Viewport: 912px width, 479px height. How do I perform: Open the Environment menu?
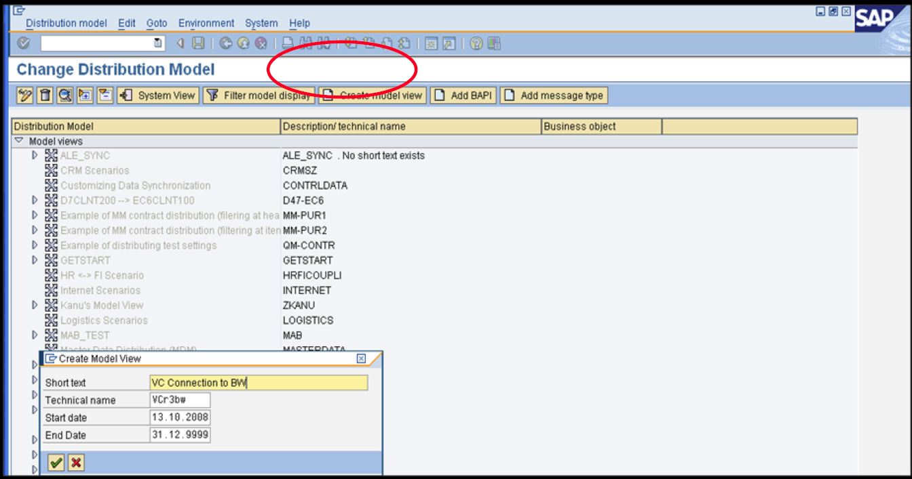(207, 23)
